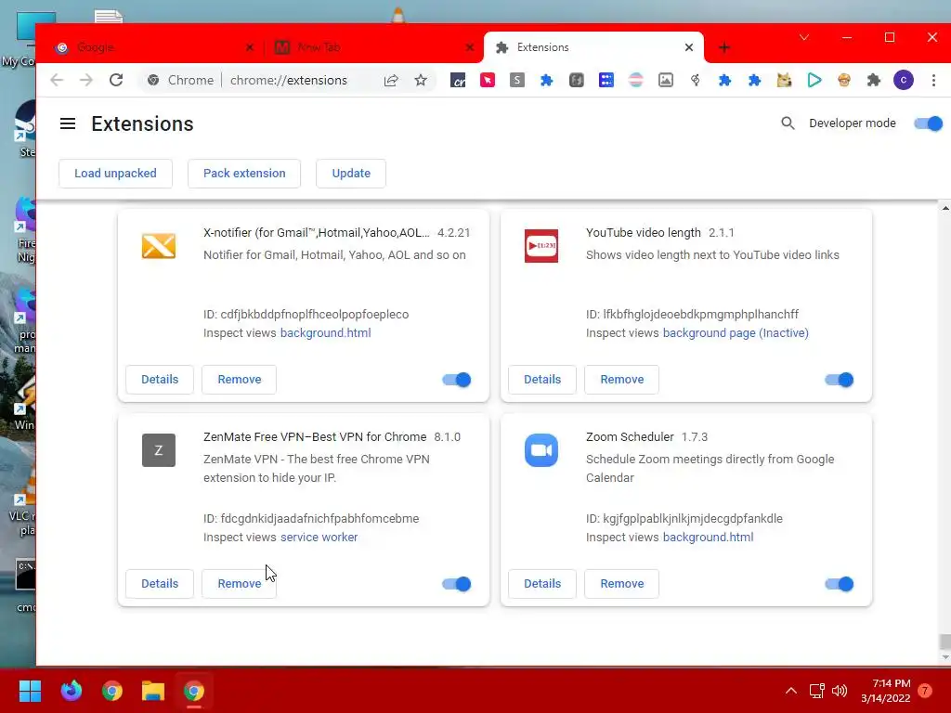Inspect Zoom Scheduler background.html link

[708, 538]
